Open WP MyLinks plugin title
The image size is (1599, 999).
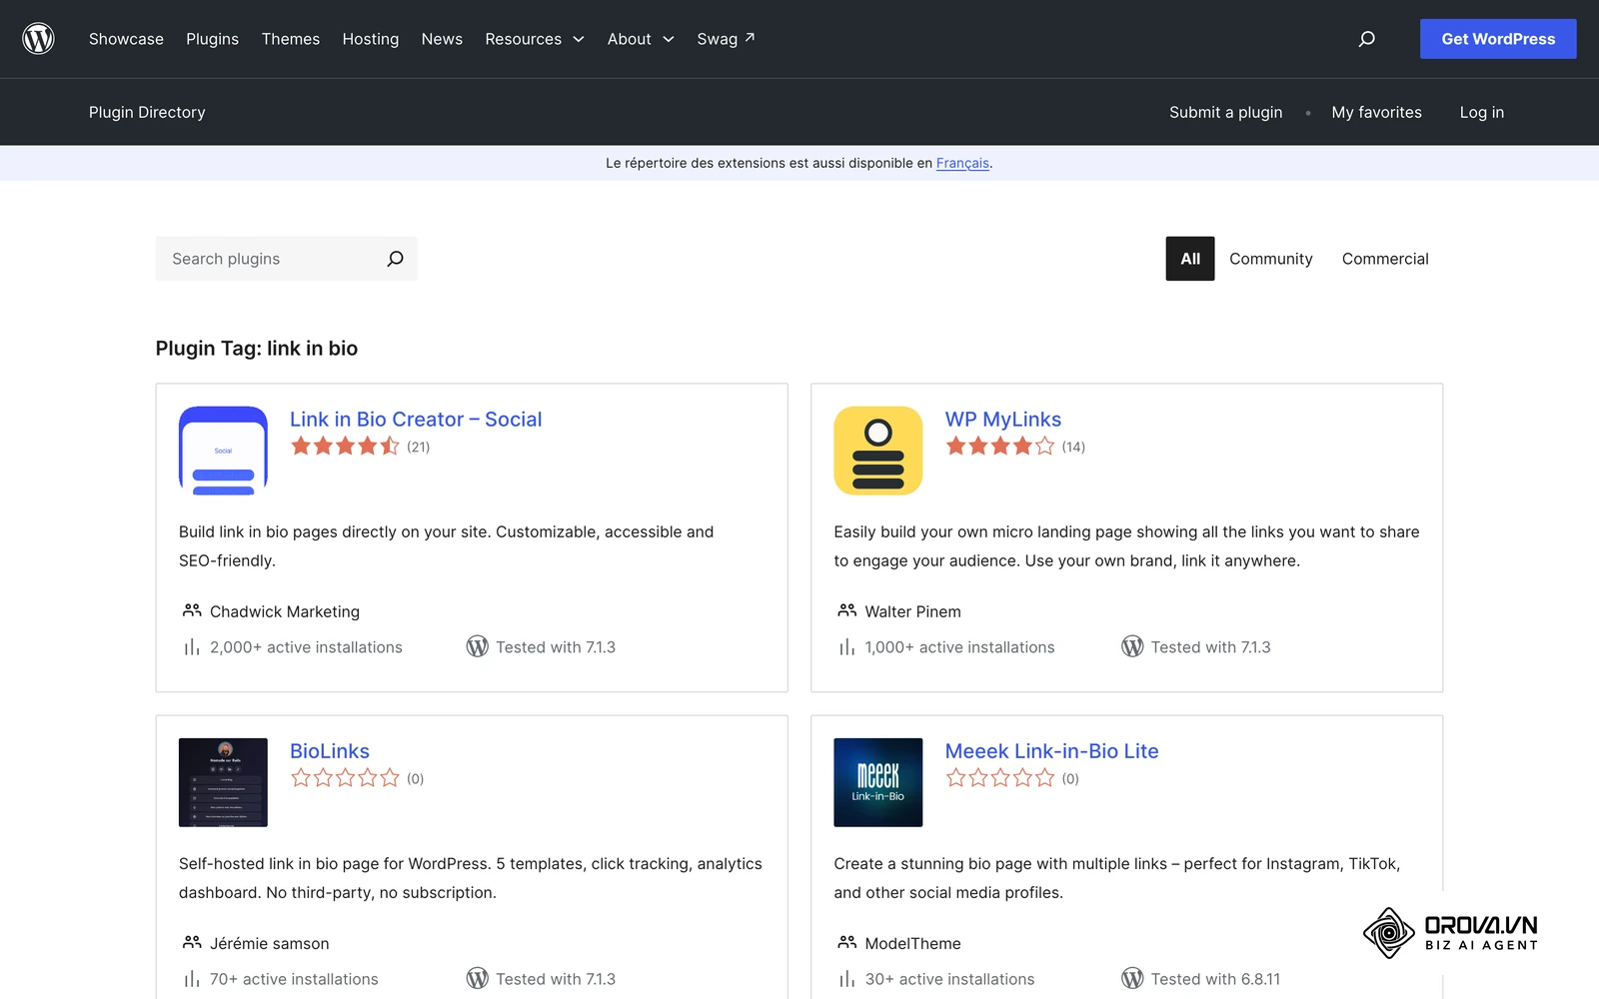(1003, 420)
